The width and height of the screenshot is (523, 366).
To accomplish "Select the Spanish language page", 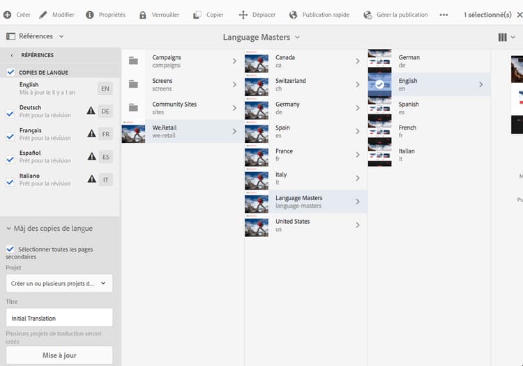I will [429, 108].
